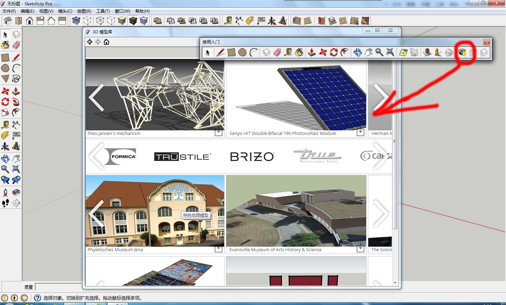The width and height of the screenshot is (506, 305).
Task: Go forward in 3D 模型库 window
Action: point(98,42)
